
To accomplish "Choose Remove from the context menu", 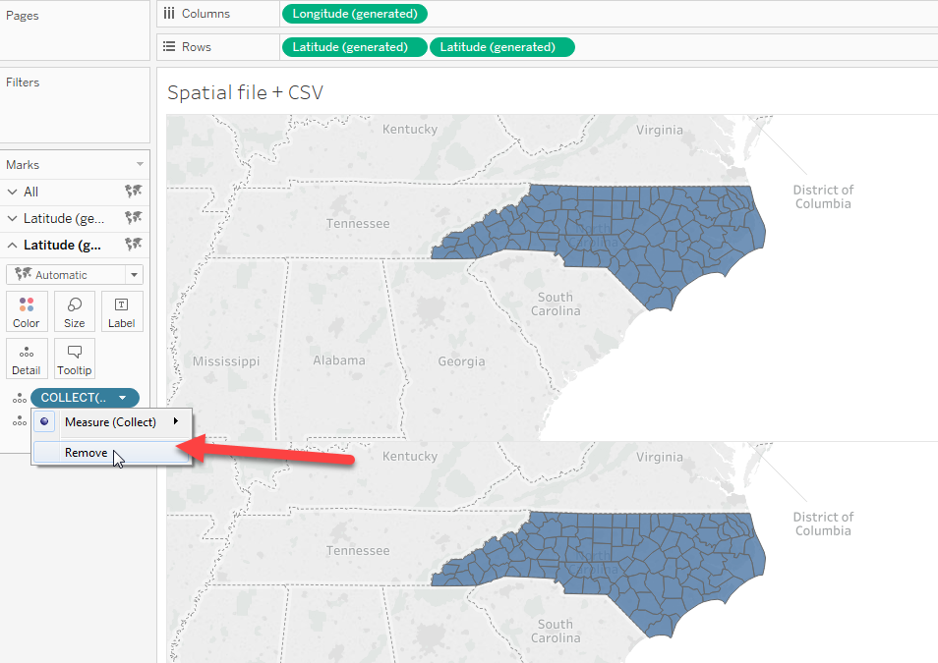I will 87,453.
